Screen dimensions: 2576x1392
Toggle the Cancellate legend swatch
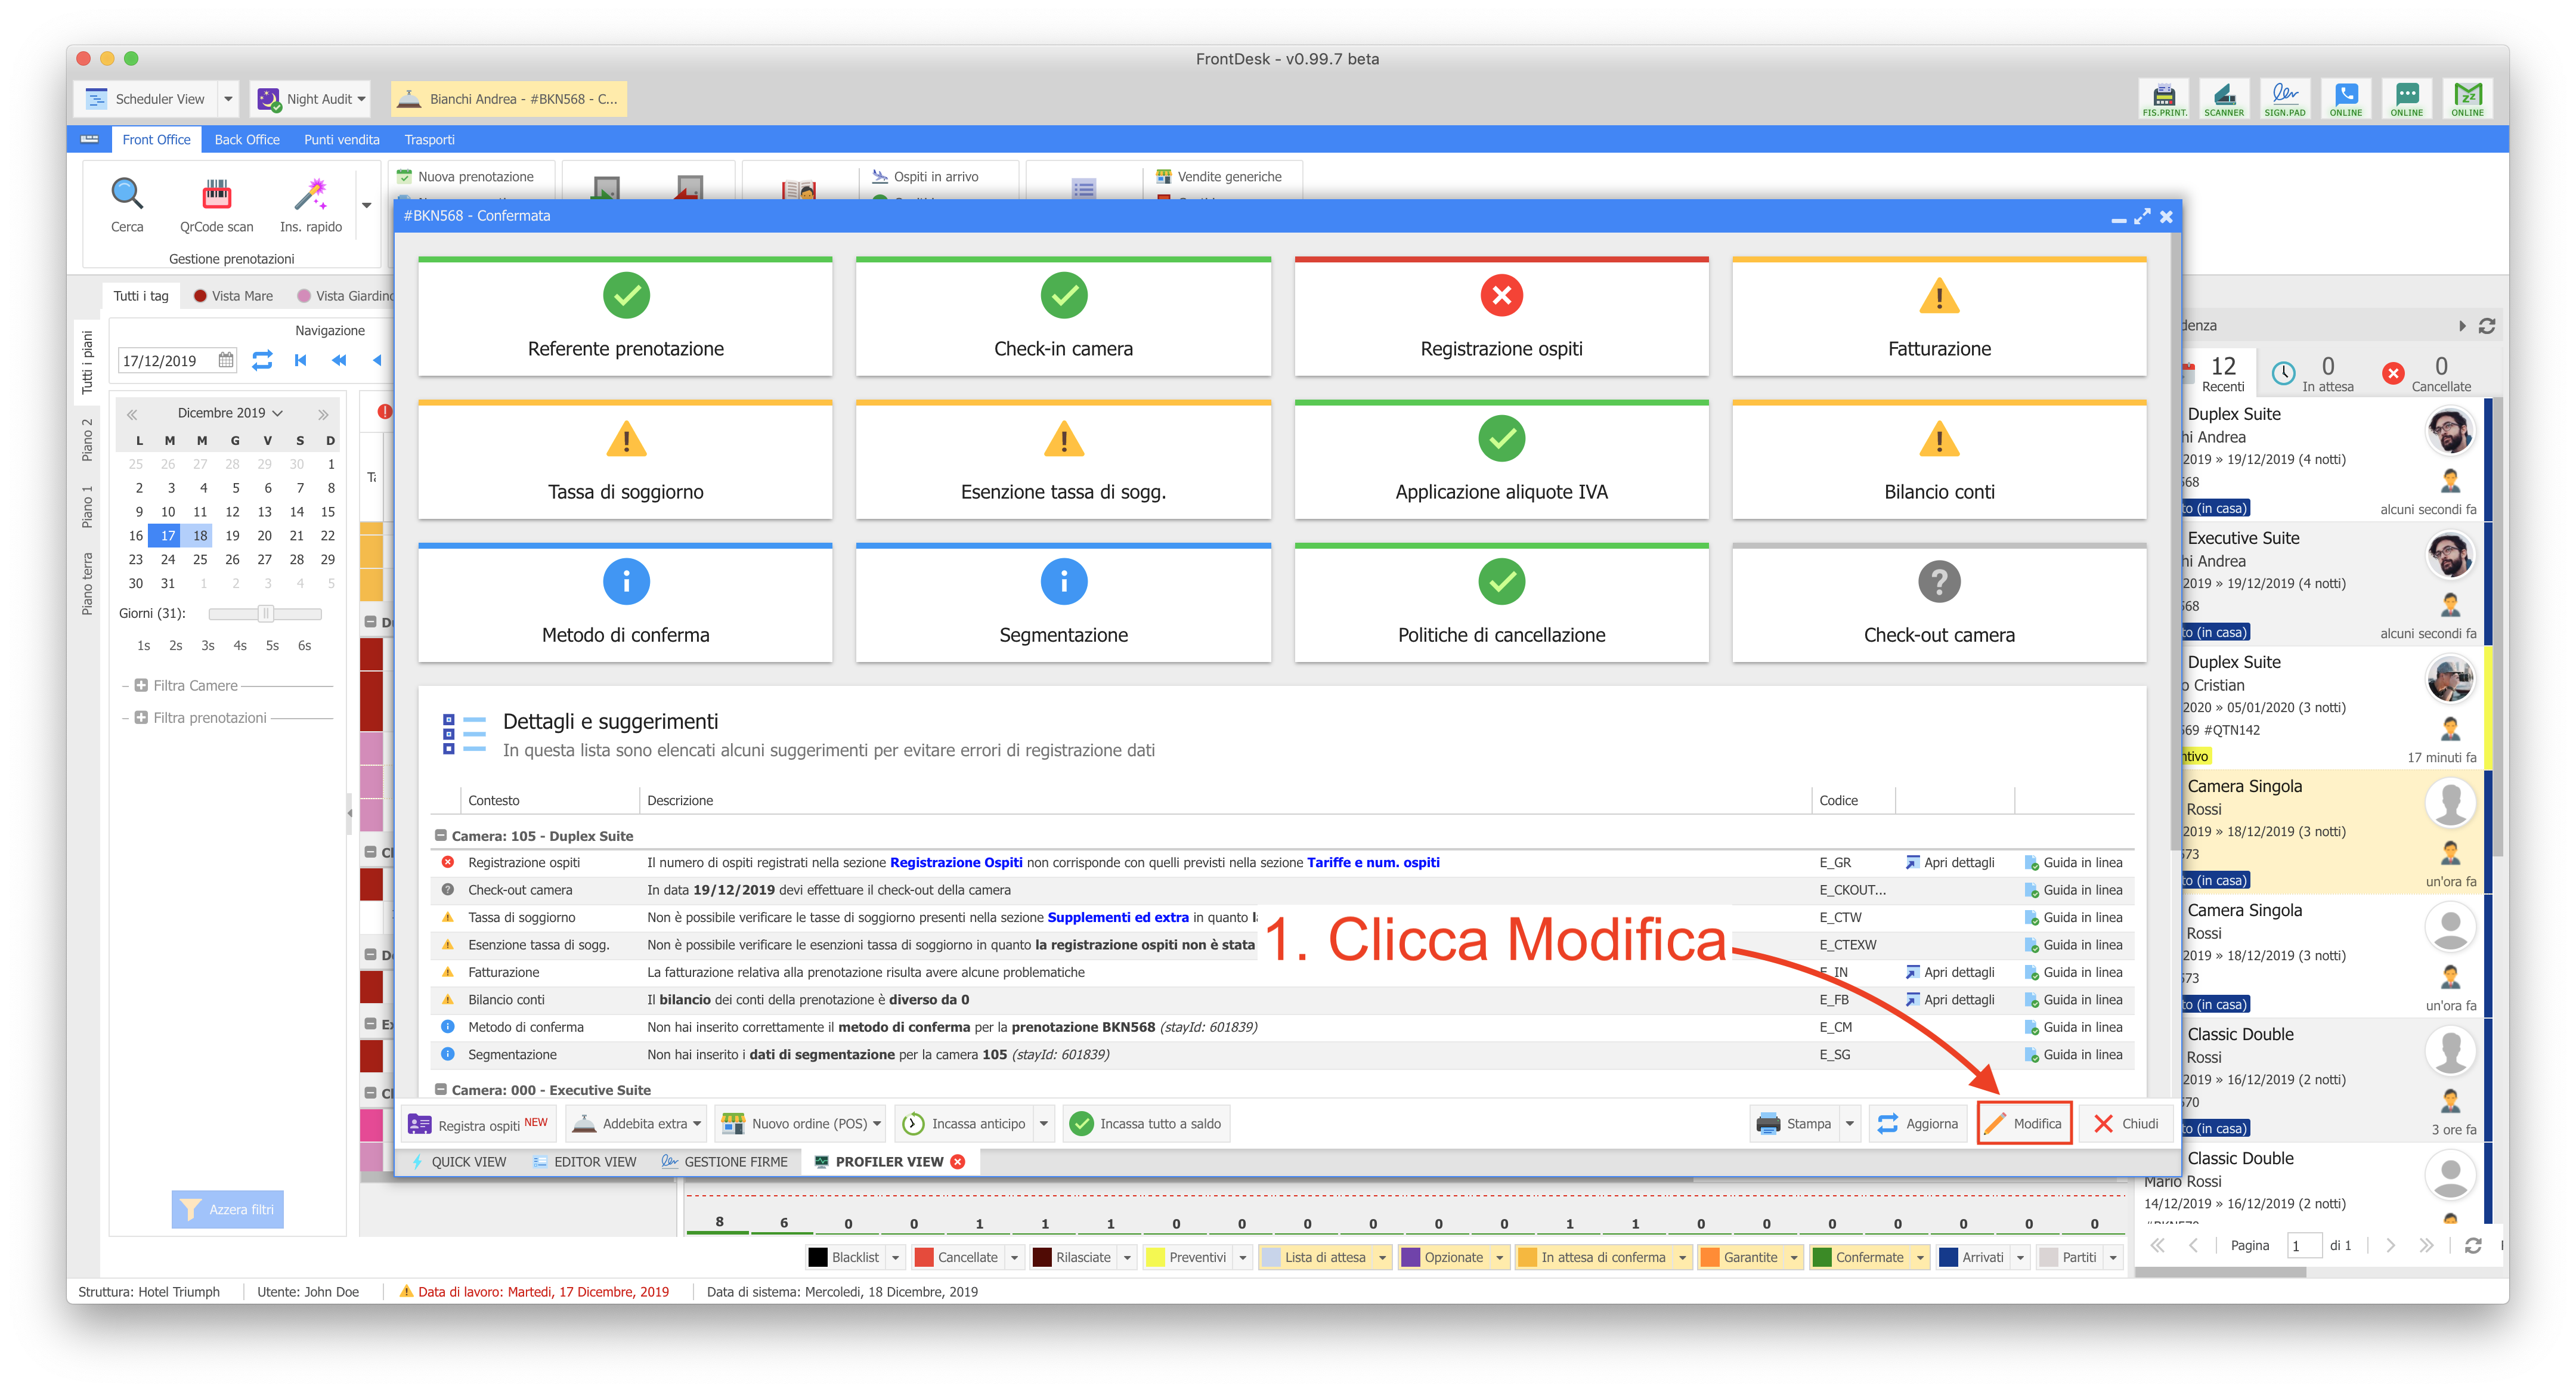point(956,1257)
